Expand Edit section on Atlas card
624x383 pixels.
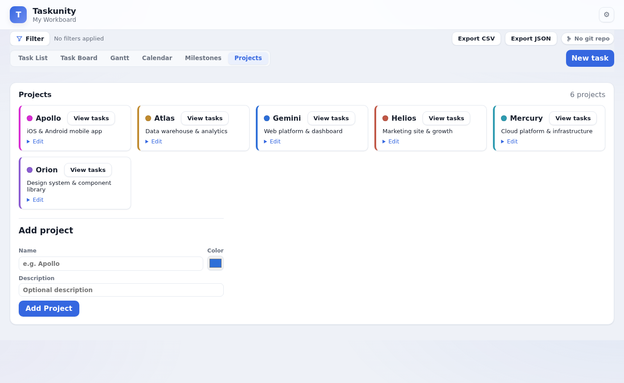coord(154,142)
